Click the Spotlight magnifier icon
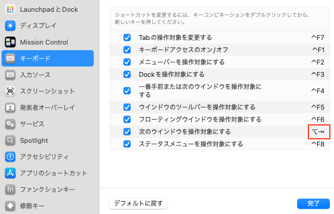Viewport: 334px width, 214px height. tap(11, 140)
